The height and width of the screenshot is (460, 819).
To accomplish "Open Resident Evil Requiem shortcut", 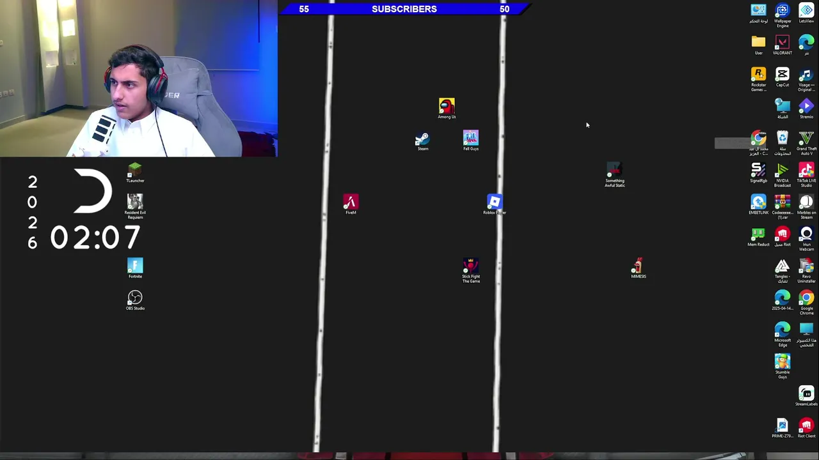I will pyautogui.click(x=135, y=207).
